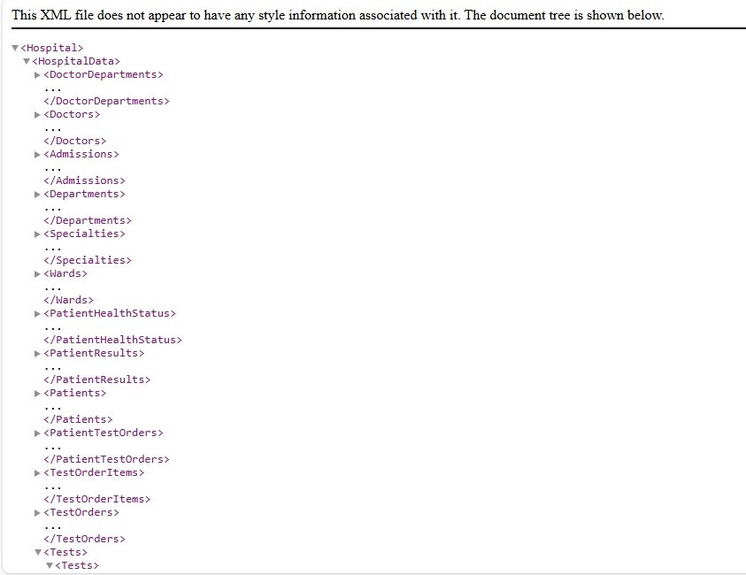The height and width of the screenshot is (575, 746).
Task: Click the ellipsis under TestOrderItems
Action: [52, 487]
